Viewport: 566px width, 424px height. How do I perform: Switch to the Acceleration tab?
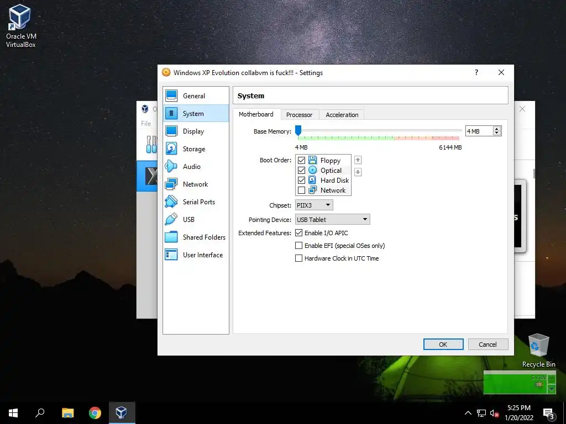pos(342,115)
